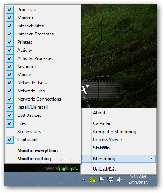This screenshot has height=193, width=164.
Task: Toggle Activity monitoring item
Action: coord(42,50)
